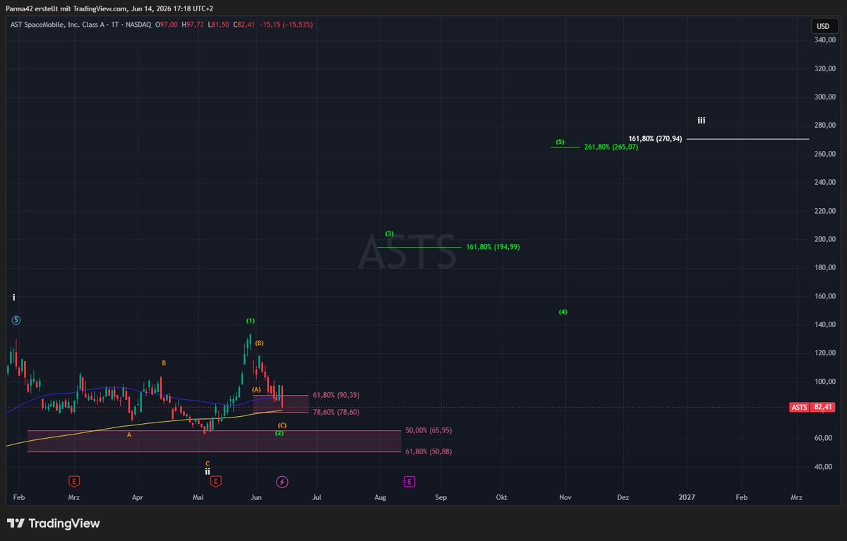Click the Sep label on time axis

point(441,497)
